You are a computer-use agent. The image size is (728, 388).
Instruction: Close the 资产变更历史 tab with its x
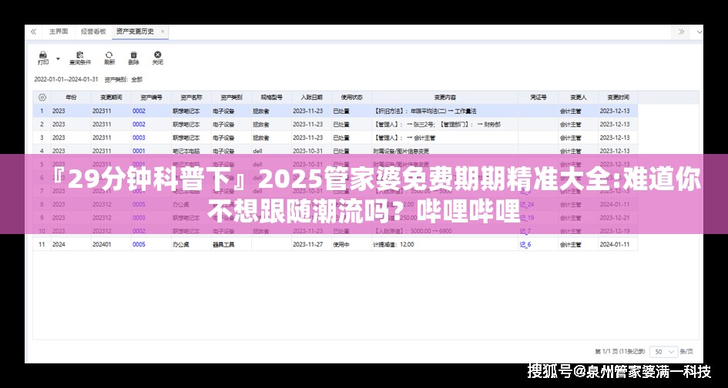(163, 32)
